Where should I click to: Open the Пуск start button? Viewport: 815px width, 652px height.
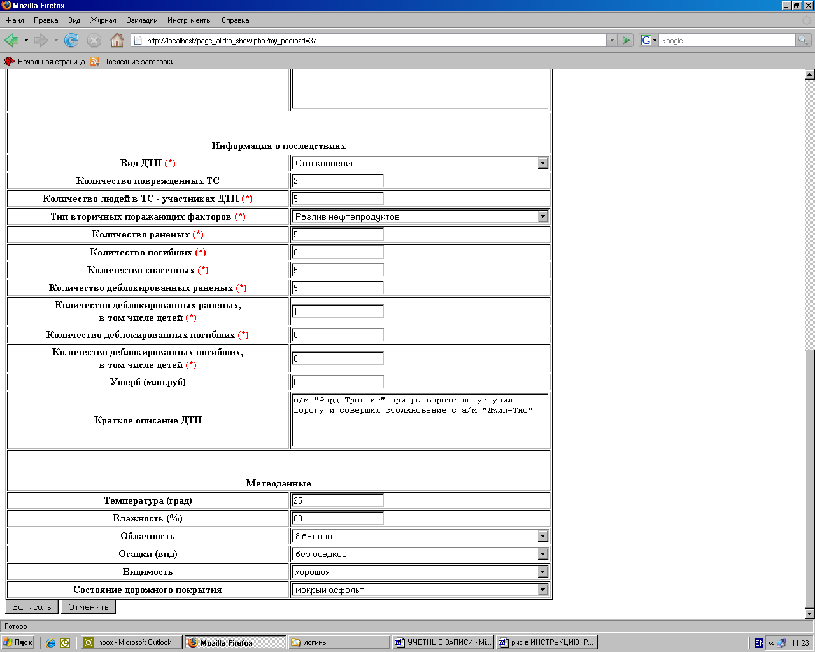point(18,642)
